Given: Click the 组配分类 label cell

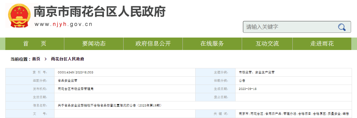Looking at the screenshot, I should 30,80.
